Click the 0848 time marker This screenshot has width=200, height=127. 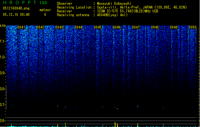point(155,27)
